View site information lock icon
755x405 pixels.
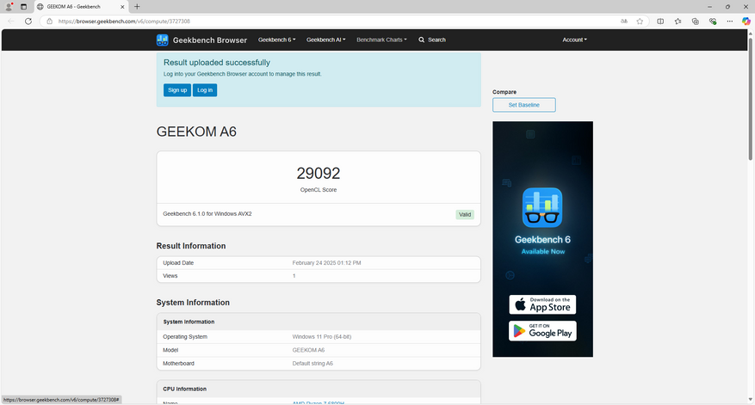coord(50,21)
